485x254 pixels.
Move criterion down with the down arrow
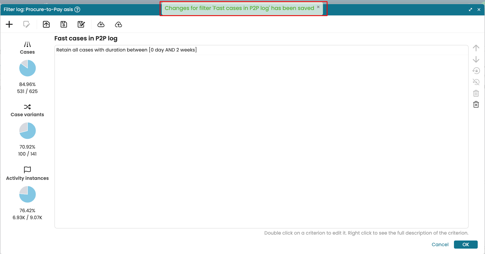coord(476,59)
